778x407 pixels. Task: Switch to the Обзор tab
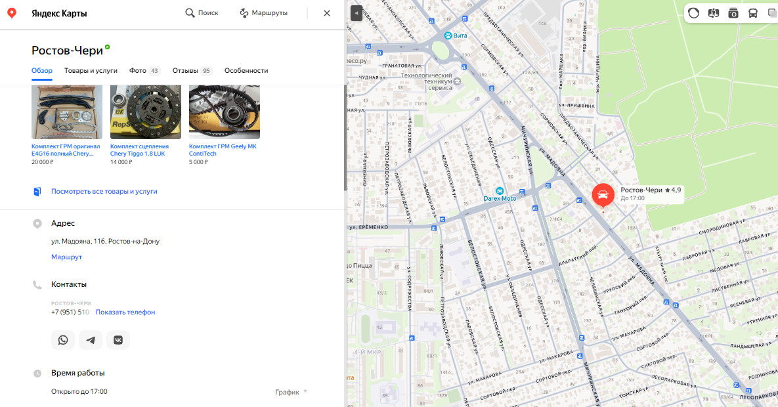tap(41, 70)
